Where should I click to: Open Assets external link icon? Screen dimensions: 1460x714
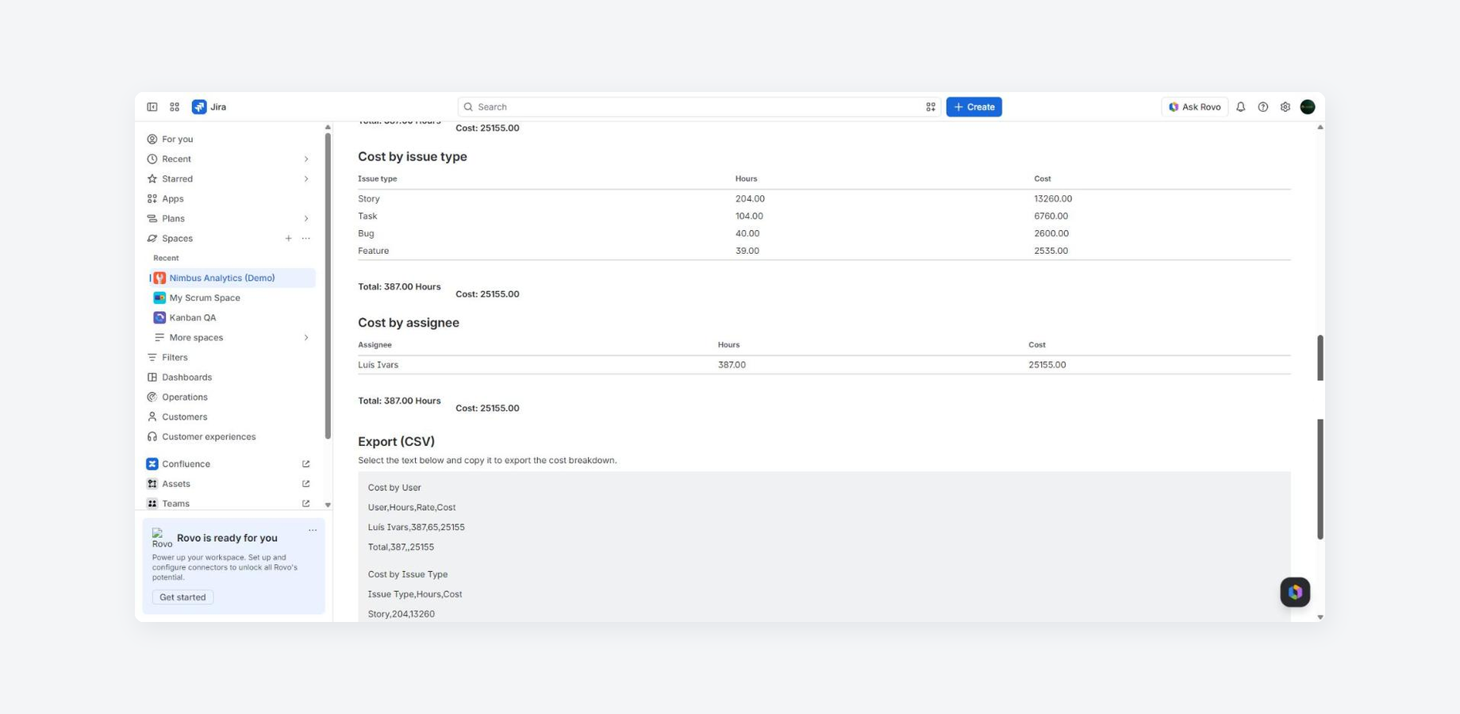305,484
